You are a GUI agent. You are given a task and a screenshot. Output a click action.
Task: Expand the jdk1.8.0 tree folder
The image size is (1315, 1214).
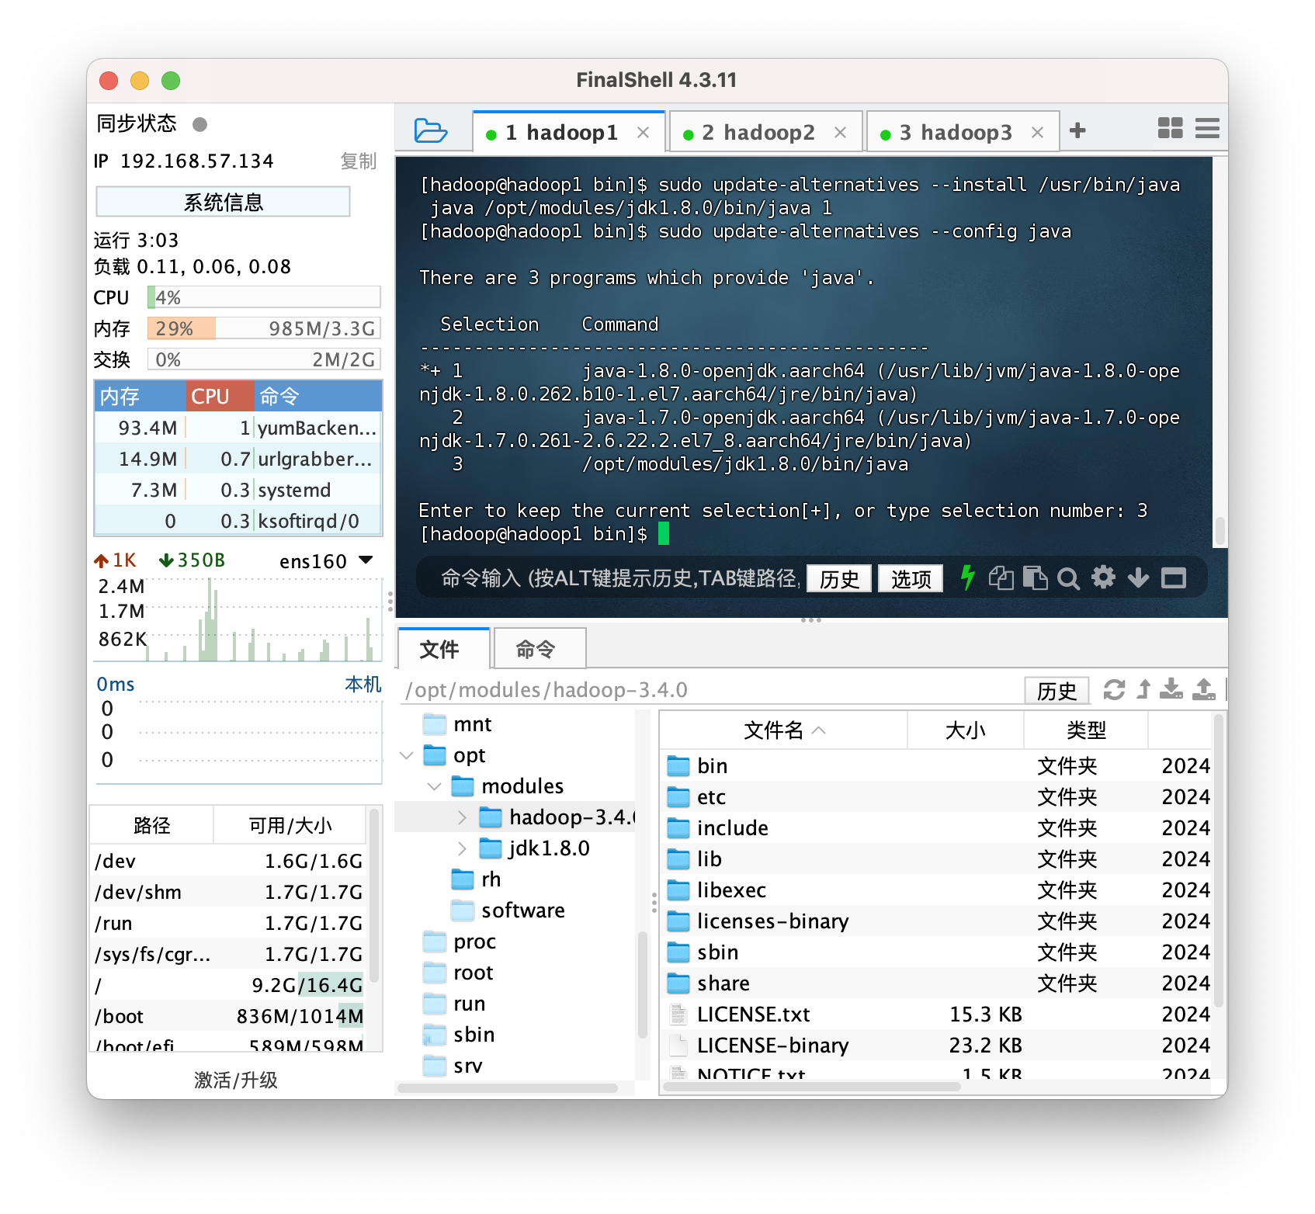point(462,848)
